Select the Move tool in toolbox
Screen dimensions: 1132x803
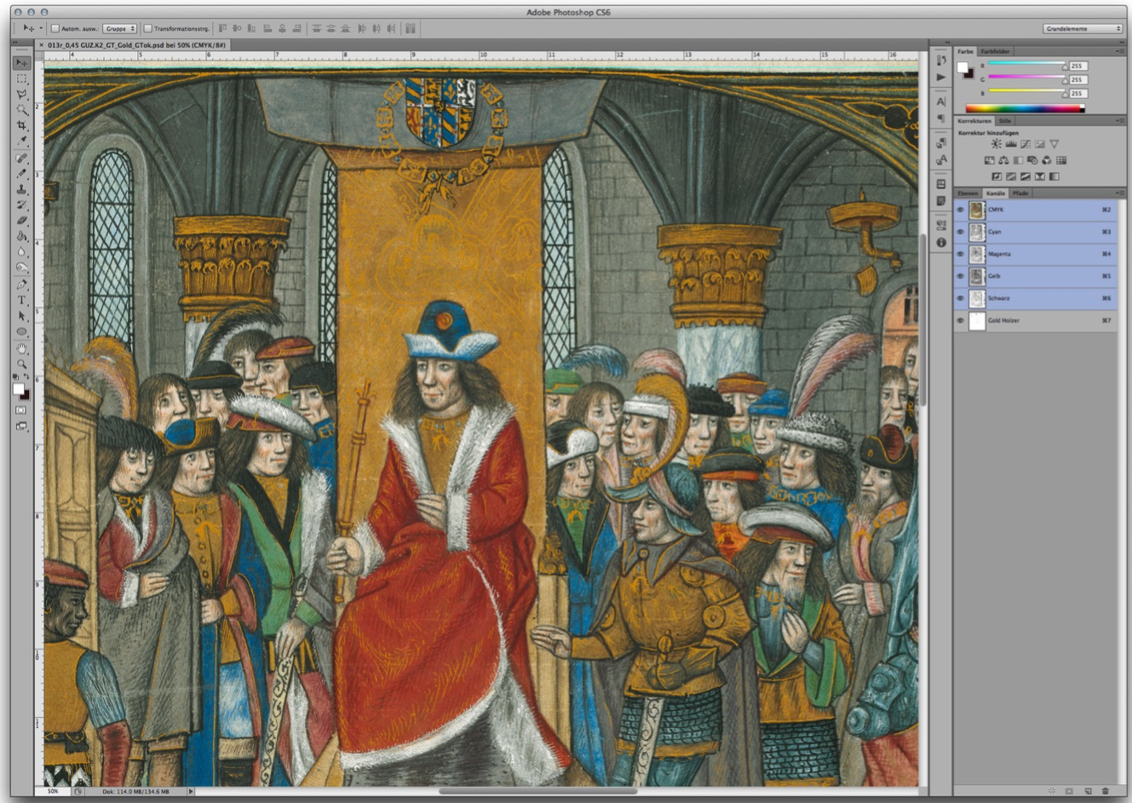pos(22,63)
